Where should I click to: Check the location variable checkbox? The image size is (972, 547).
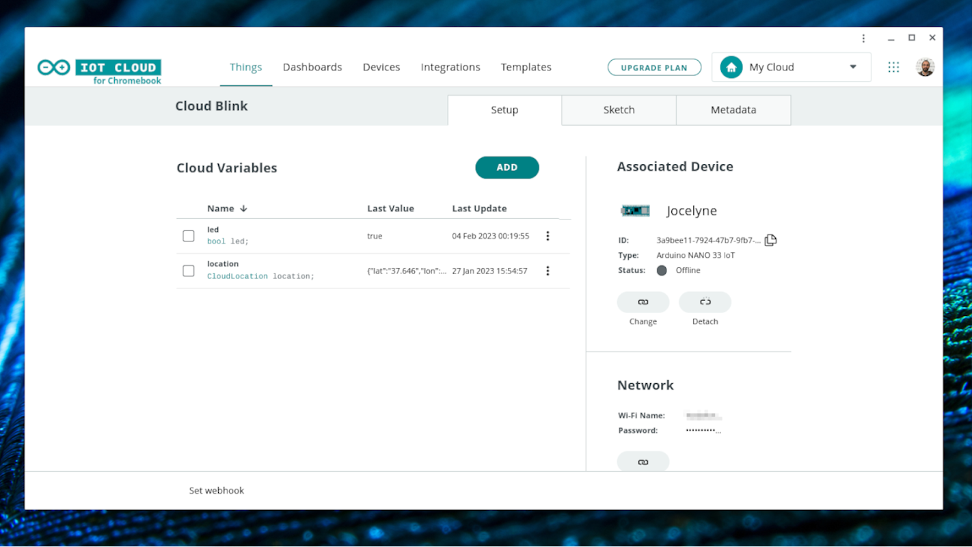189,271
